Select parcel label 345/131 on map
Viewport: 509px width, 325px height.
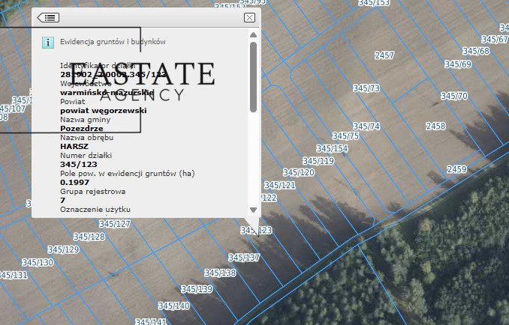coord(13,276)
